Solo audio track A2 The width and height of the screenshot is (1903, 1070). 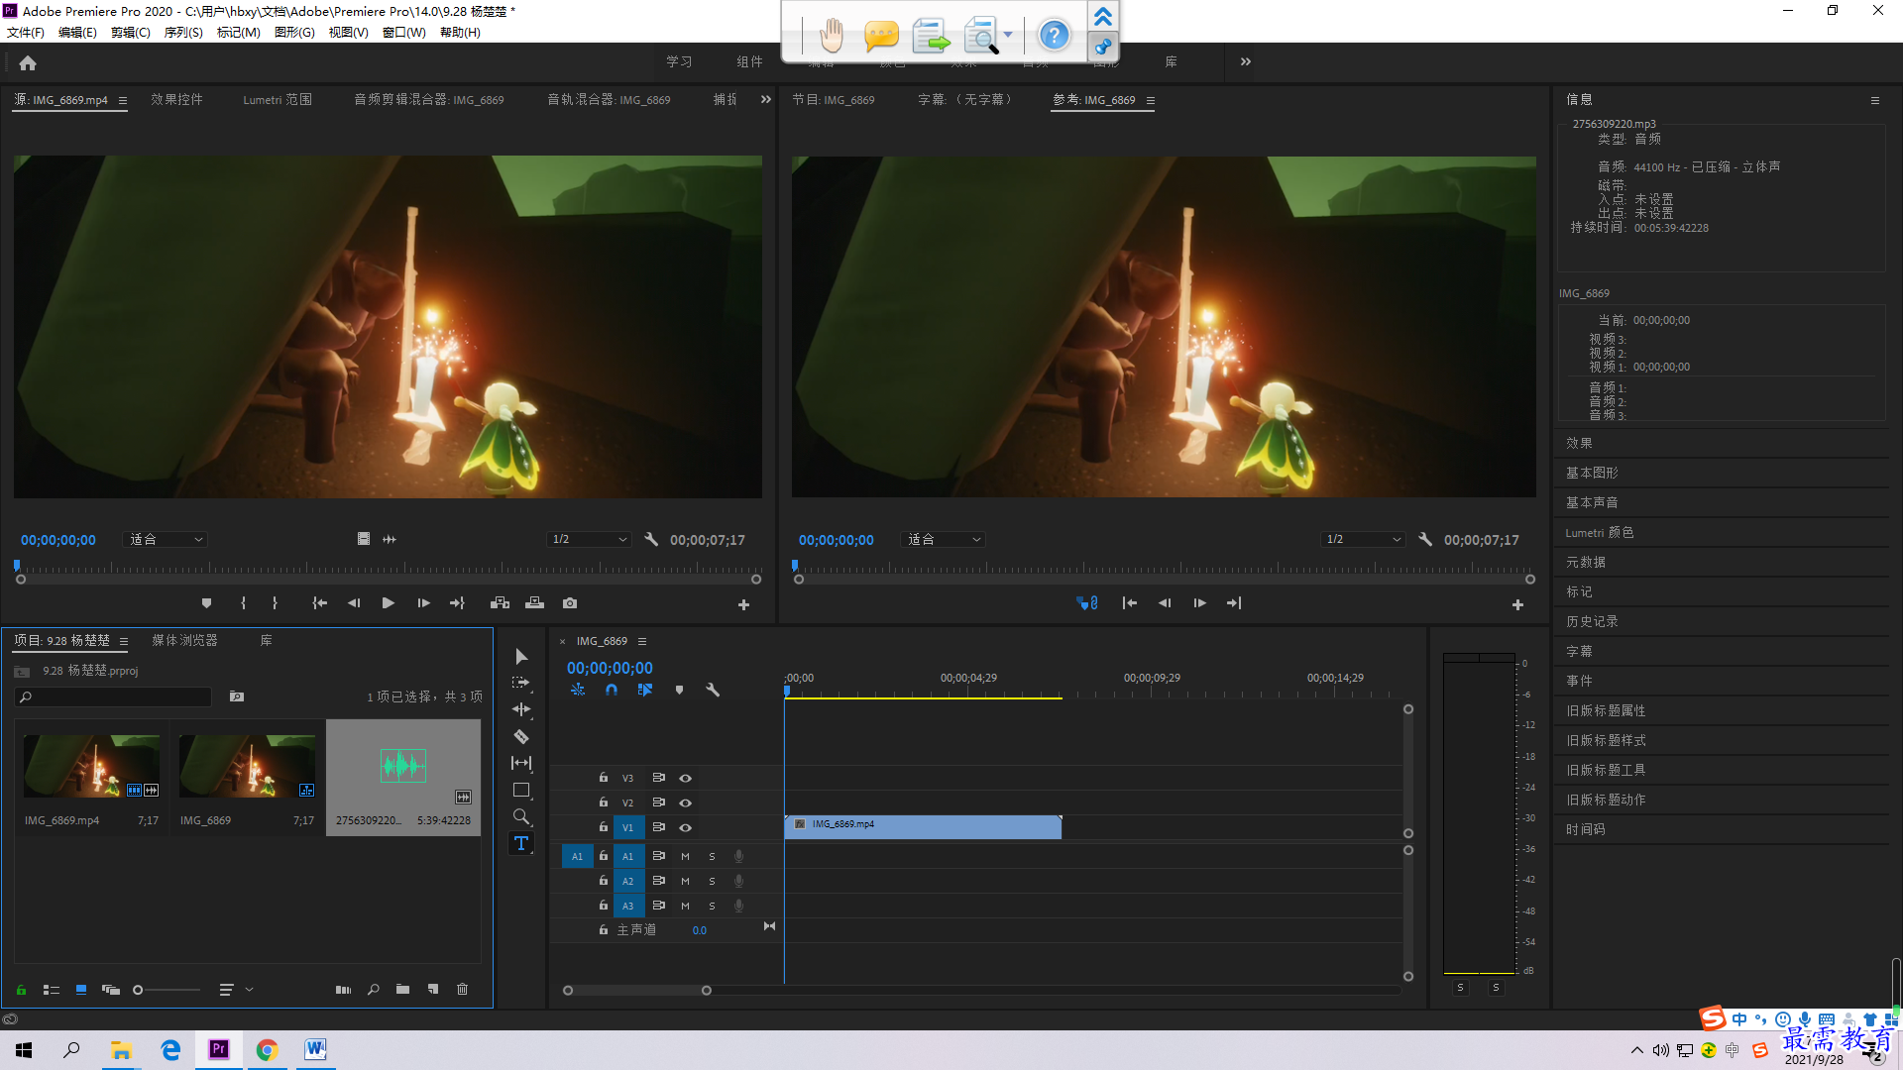coord(712,882)
